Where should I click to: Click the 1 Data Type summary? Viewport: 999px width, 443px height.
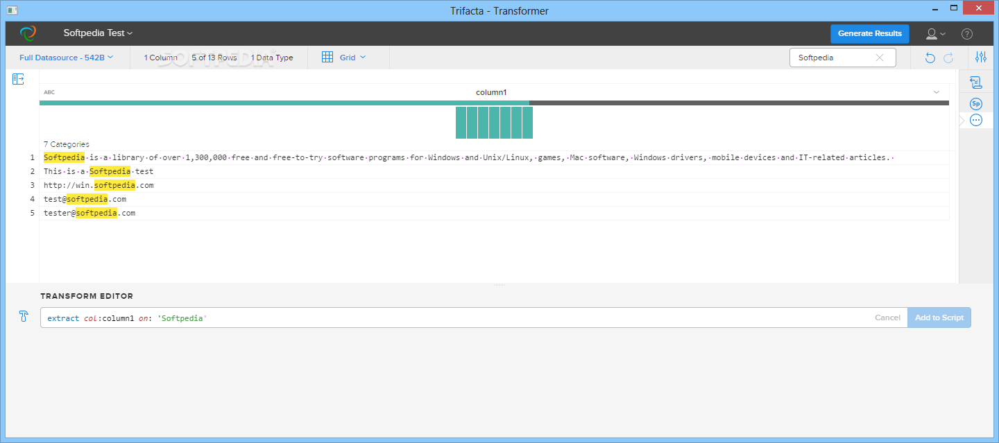pos(272,58)
